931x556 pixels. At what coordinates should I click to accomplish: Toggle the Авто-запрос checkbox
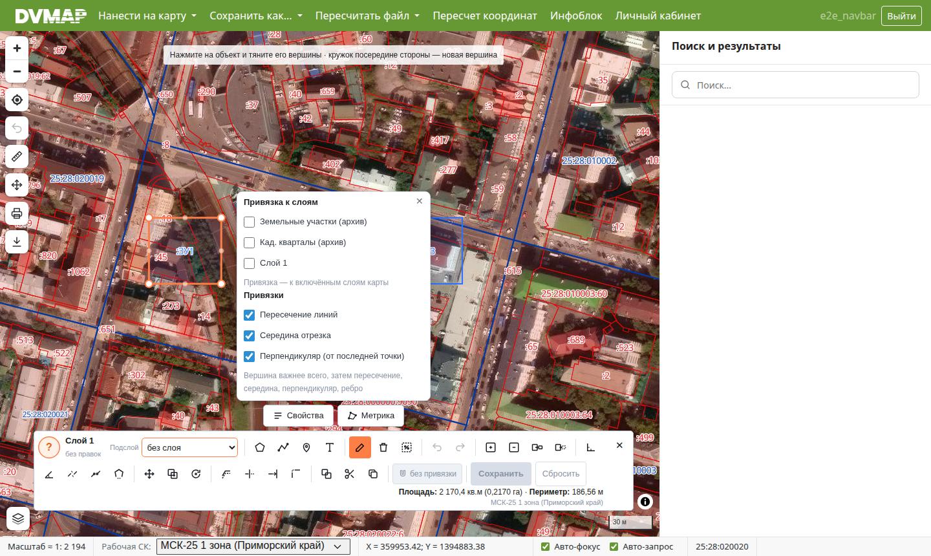614,546
